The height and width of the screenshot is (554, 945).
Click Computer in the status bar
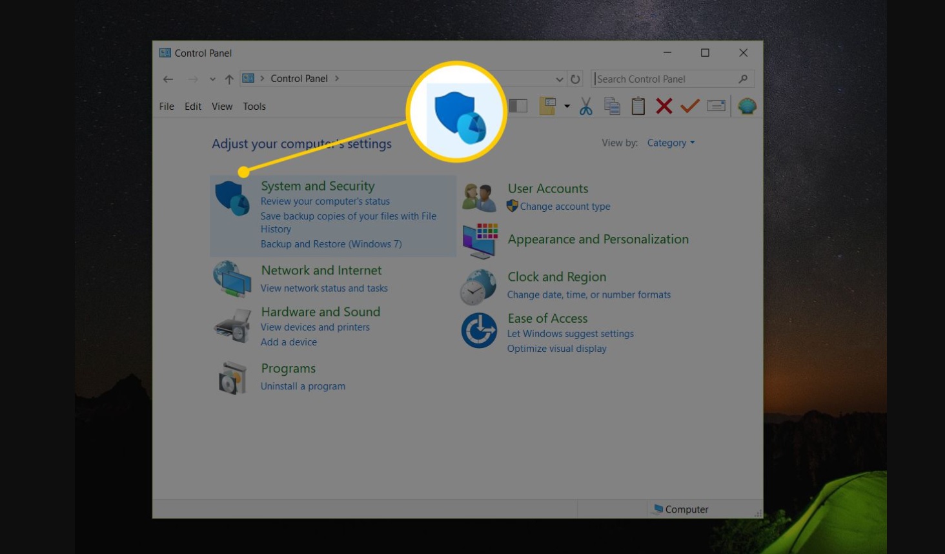[687, 509]
